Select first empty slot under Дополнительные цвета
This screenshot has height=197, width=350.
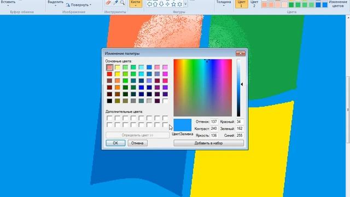click(x=109, y=118)
